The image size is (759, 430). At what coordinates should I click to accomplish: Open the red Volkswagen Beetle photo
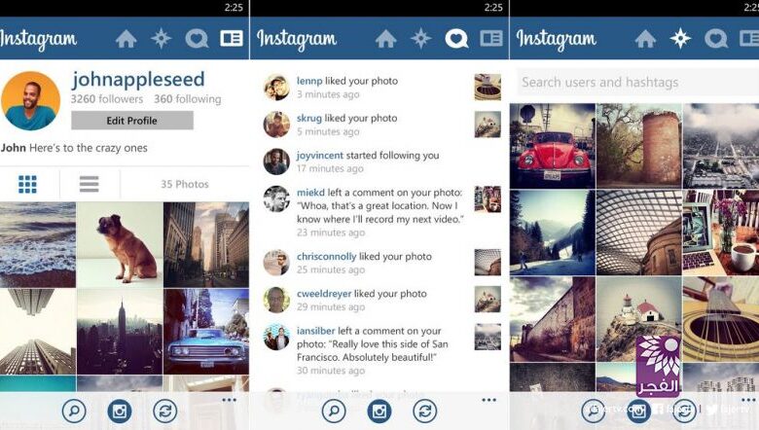point(553,146)
